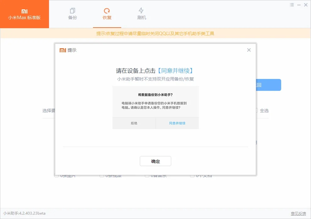Dismiss the dialog with its X button
This screenshot has width=311, height=219.
tap(249, 50)
